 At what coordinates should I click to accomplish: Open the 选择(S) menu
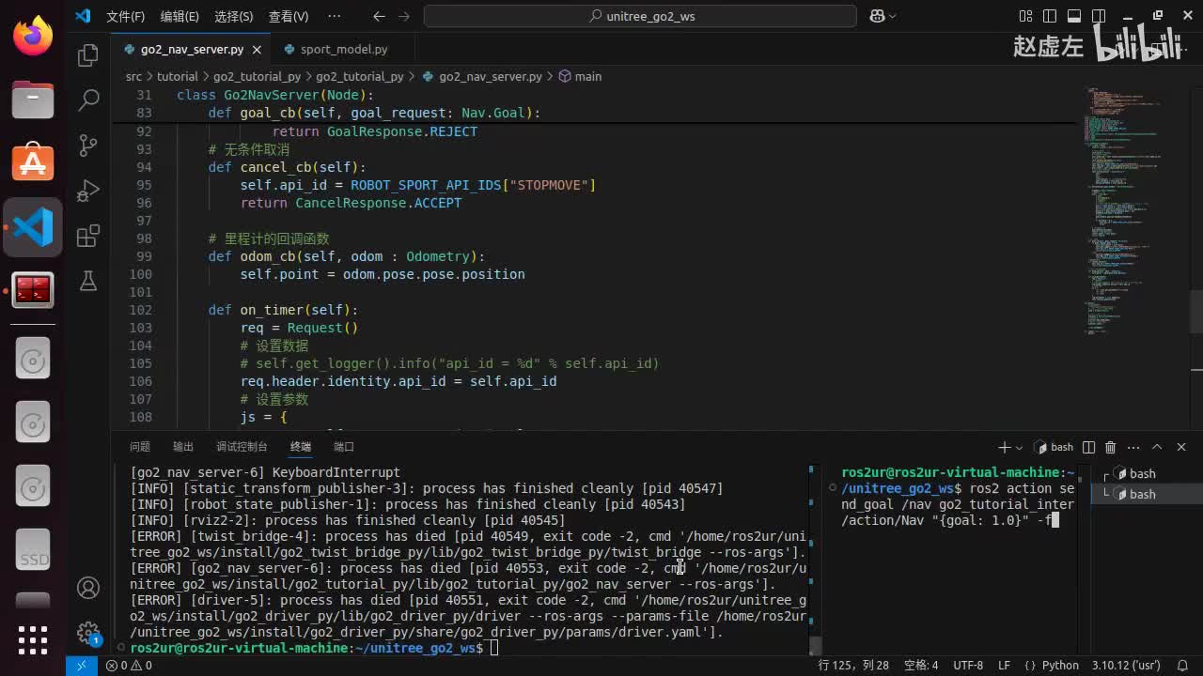tap(234, 16)
